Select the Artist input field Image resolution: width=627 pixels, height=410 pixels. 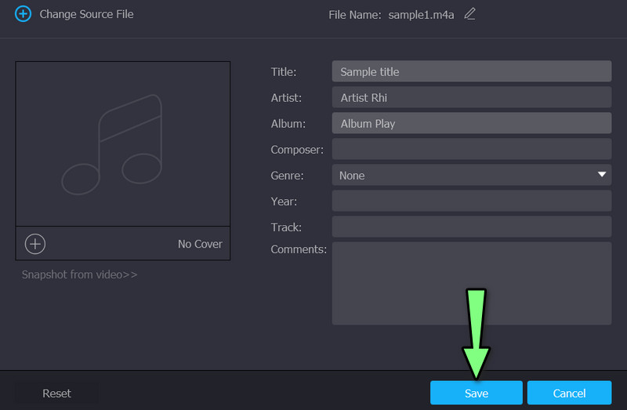pos(471,97)
